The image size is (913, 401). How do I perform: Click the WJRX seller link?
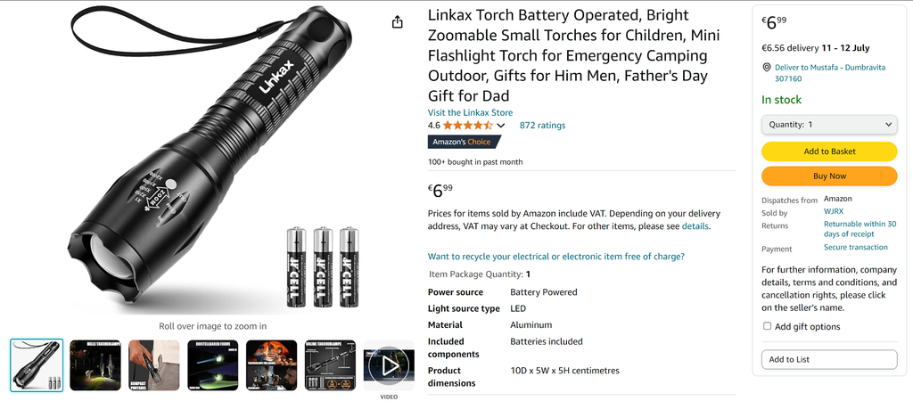click(x=834, y=212)
